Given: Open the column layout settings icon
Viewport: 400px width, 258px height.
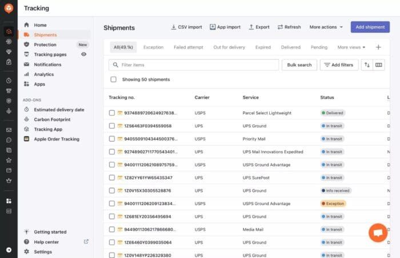Looking at the screenshot, I should (x=378, y=65).
